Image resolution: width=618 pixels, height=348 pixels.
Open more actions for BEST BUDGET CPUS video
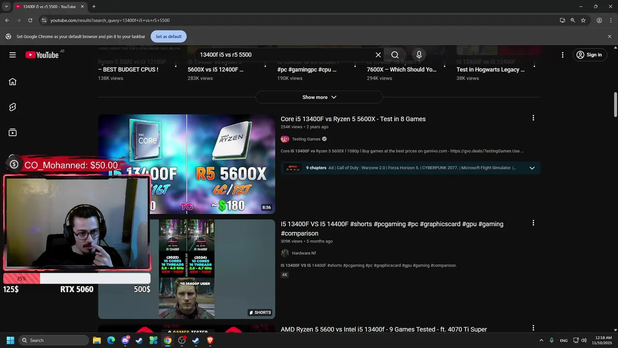click(x=175, y=65)
